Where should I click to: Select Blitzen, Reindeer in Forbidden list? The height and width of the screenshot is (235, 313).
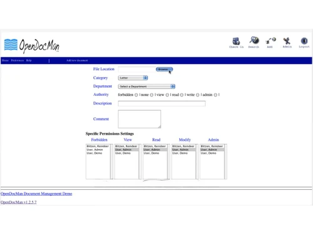click(98, 146)
